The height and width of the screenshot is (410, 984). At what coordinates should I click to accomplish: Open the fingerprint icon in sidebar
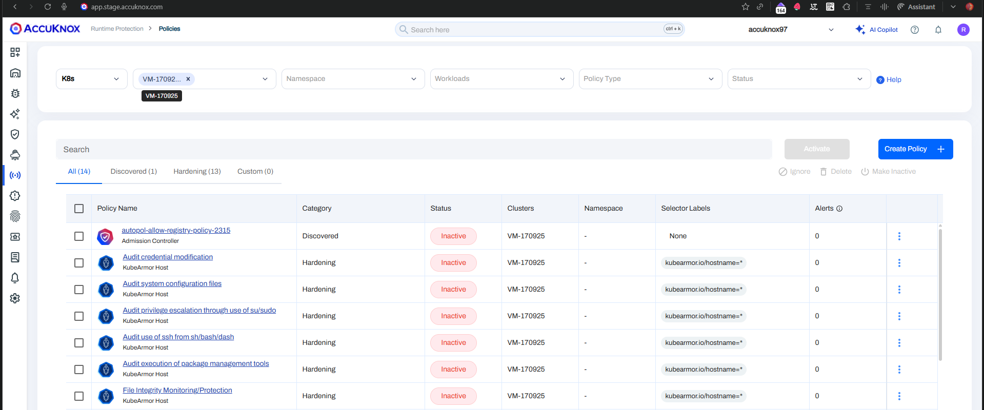15,216
